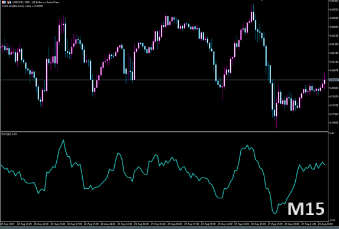Click the 28 Aug 11:00 time label

coord(24,224)
